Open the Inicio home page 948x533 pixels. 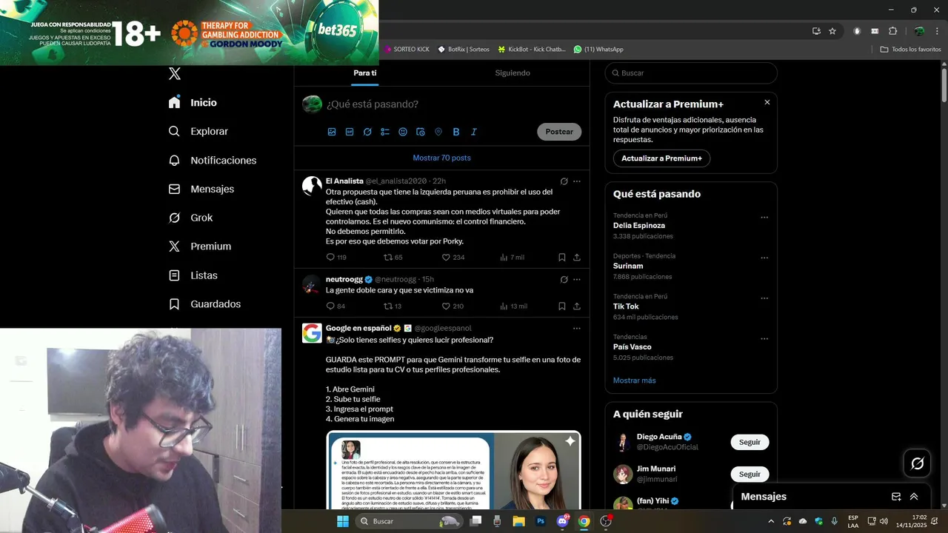click(193, 102)
